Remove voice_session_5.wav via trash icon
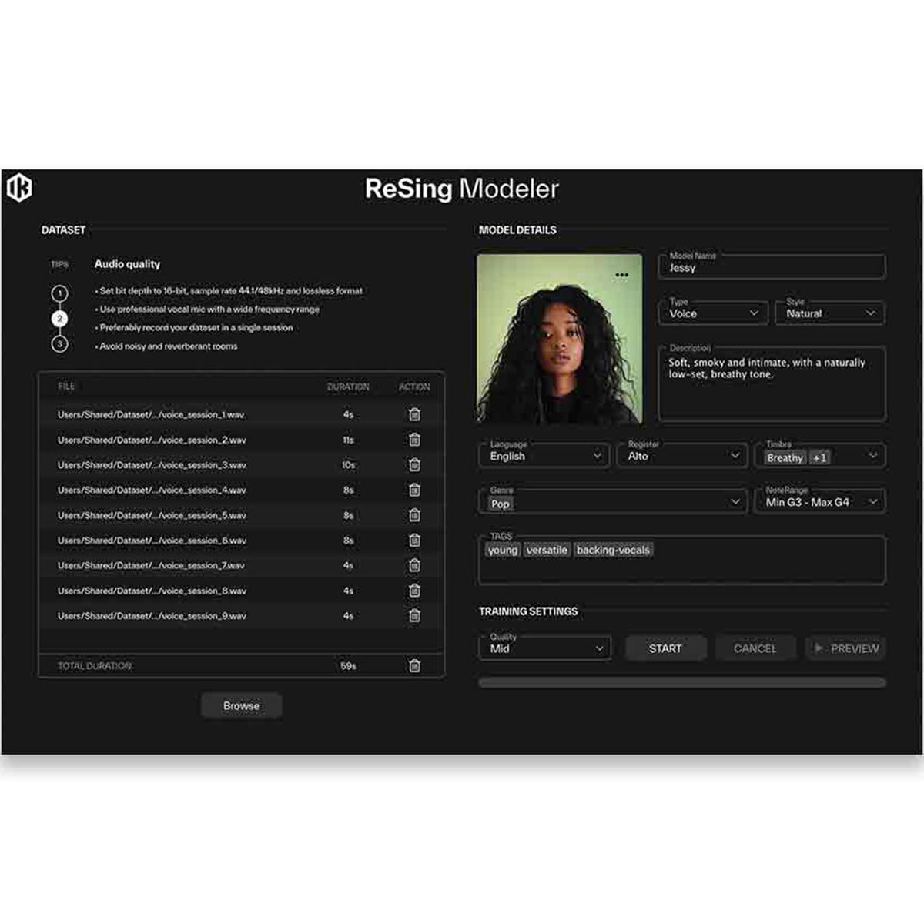The width and height of the screenshot is (924, 924). point(414,515)
